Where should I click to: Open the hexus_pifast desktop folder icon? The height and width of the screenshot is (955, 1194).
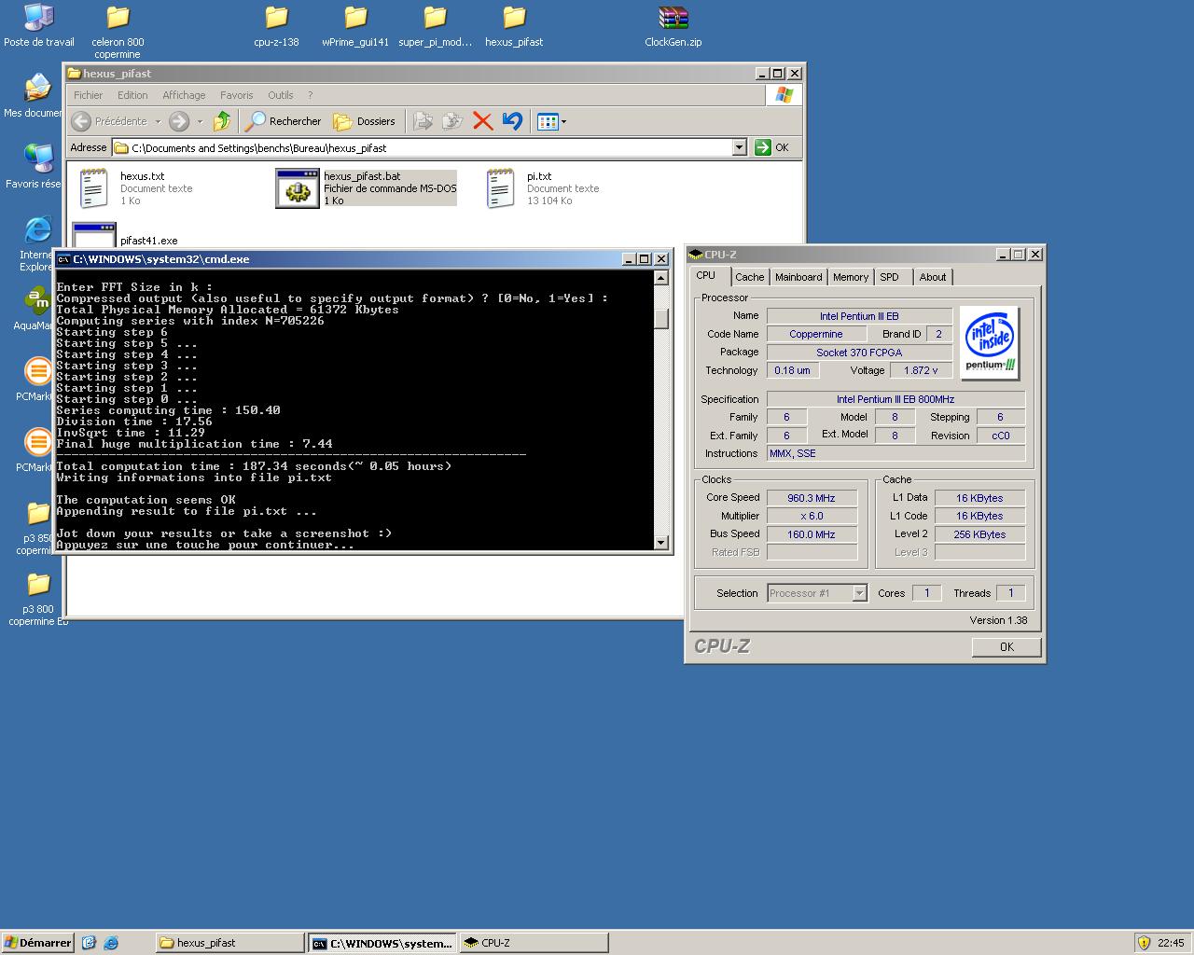click(514, 19)
